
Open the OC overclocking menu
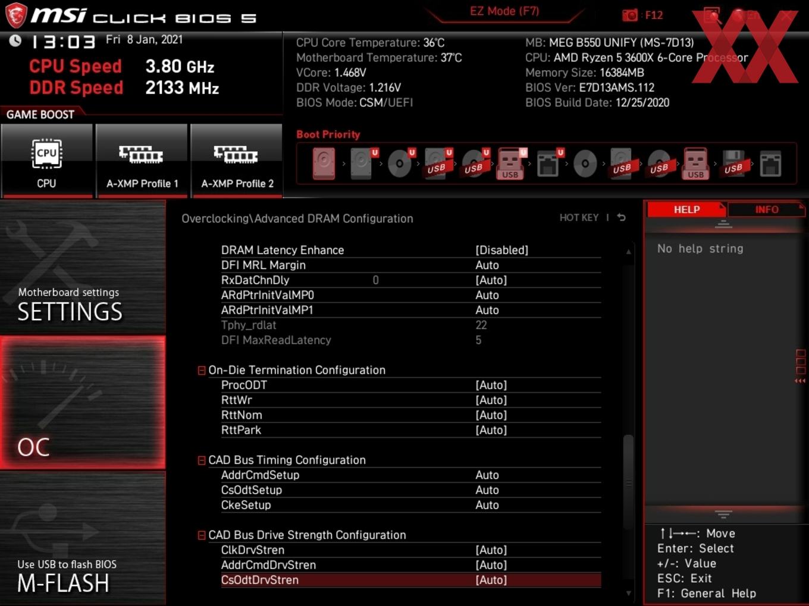pos(83,402)
